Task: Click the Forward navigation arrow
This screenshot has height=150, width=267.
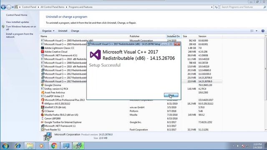Action: (x=9, y=7)
